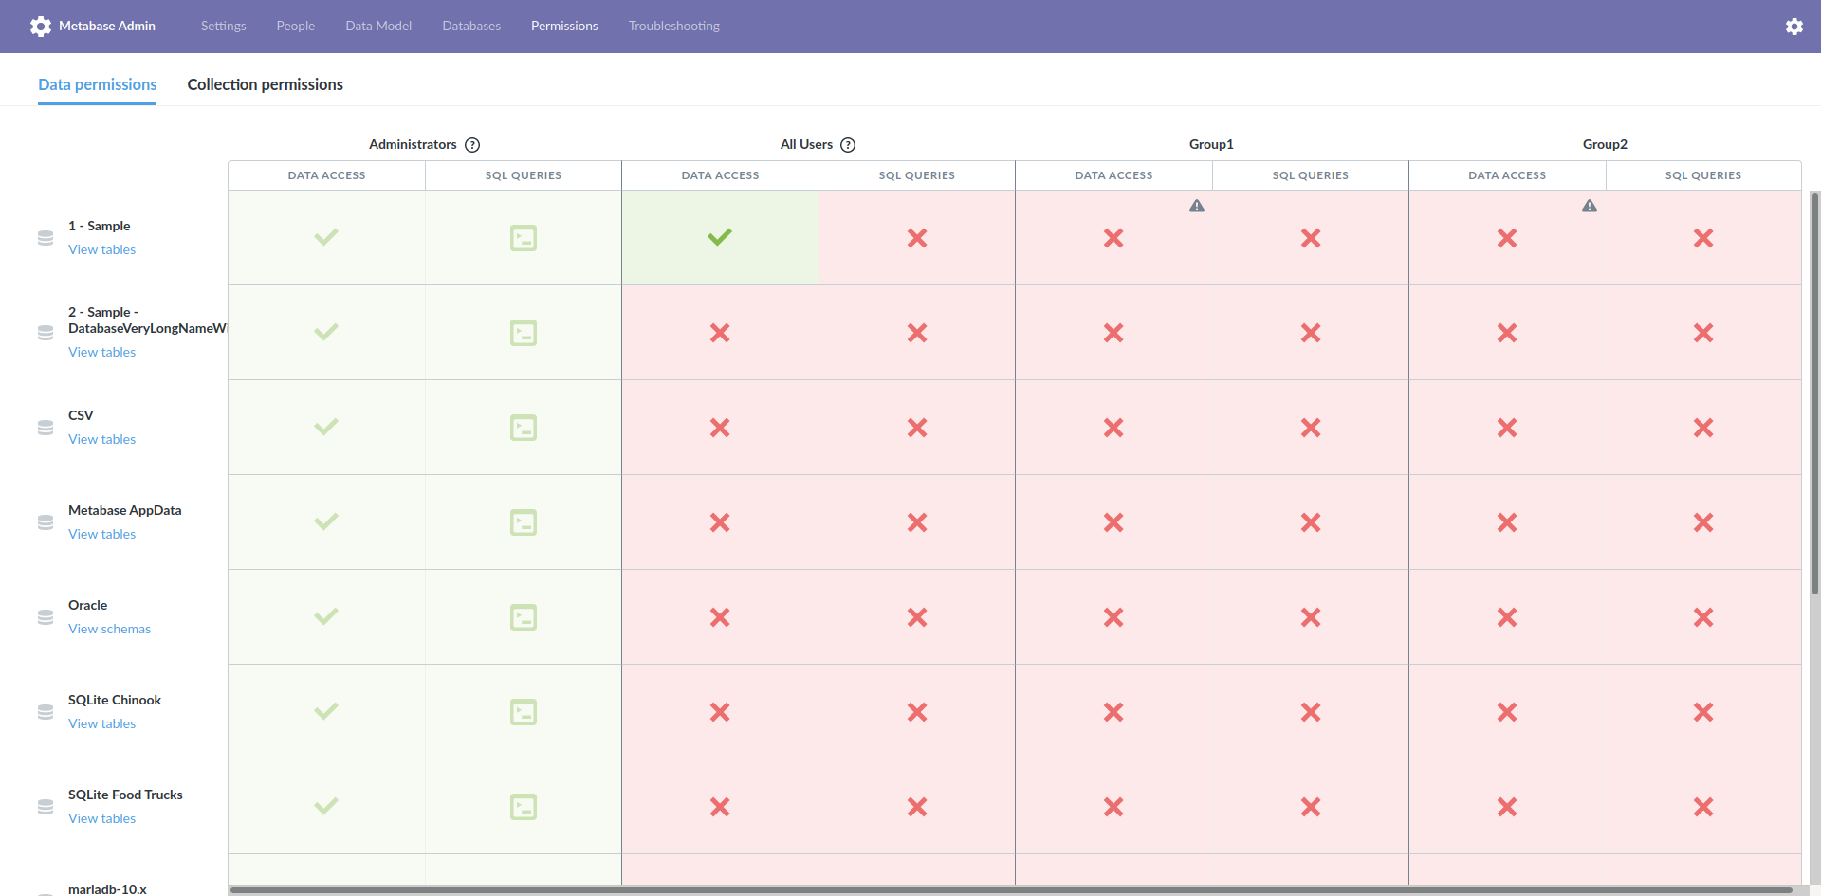The height and width of the screenshot is (896, 1821).
Task: Open the settings gear at top right
Action: (1794, 26)
